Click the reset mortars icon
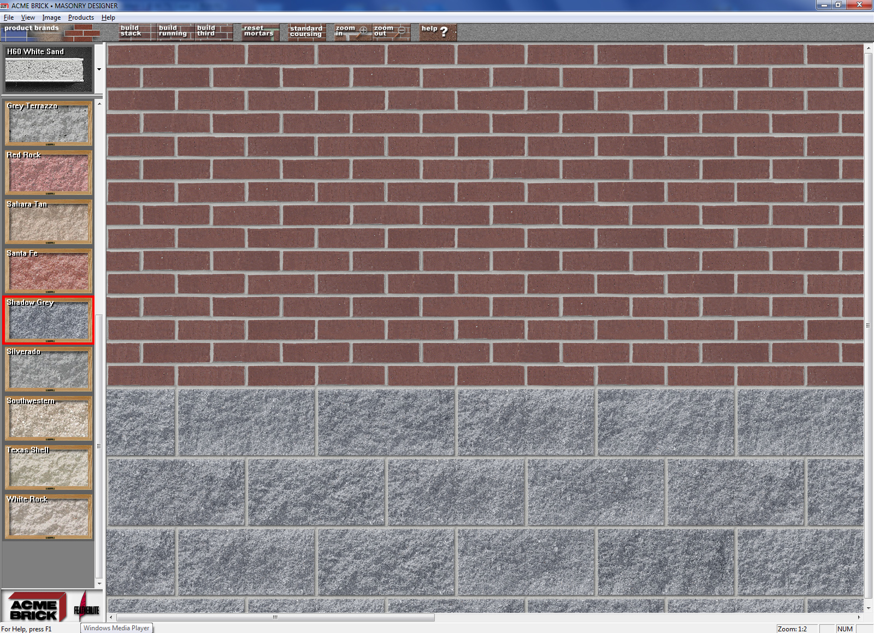Viewport: 874px width, 633px height. pos(261,32)
